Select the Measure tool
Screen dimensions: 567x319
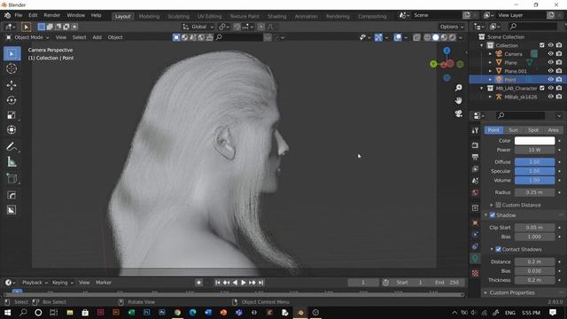[x=12, y=161]
